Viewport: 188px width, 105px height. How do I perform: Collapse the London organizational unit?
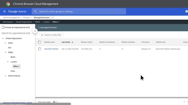8,62
